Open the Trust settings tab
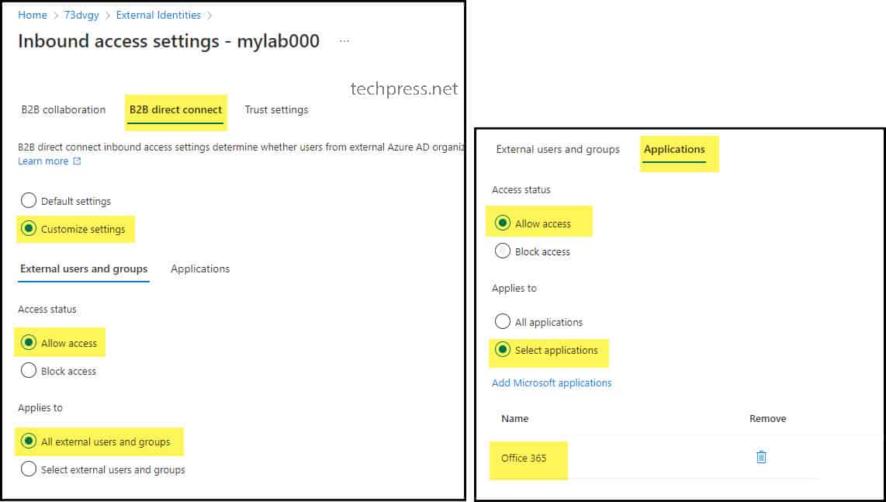 pyautogui.click(x=276, y=109)
